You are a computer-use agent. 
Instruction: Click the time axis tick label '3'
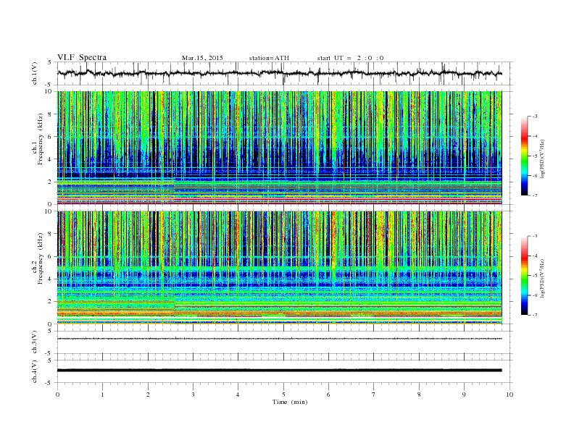[193, 395]
